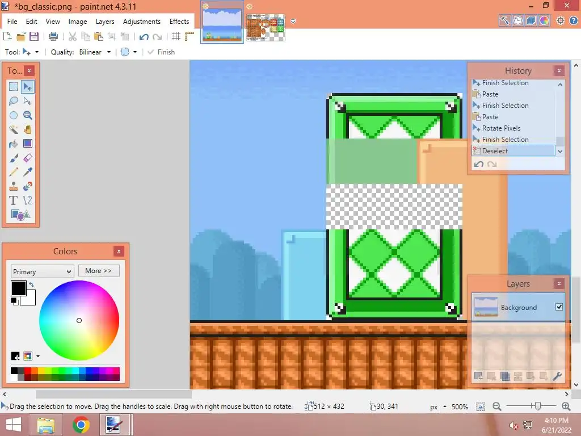Open the Image menu
This screenshot has height=436, width=581.
click(x=78, y=22)
